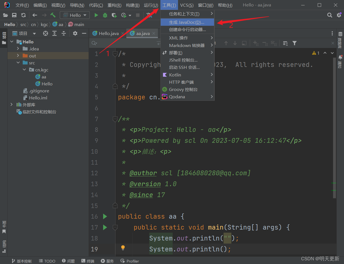Open project panel settings gear
Screen dimensions: 344x264
[75, 33]
